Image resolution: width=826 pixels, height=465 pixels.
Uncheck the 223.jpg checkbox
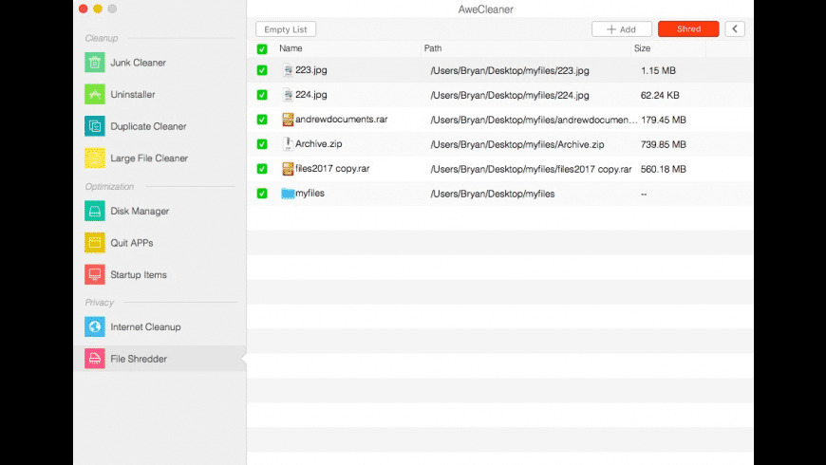pos(262,70)
